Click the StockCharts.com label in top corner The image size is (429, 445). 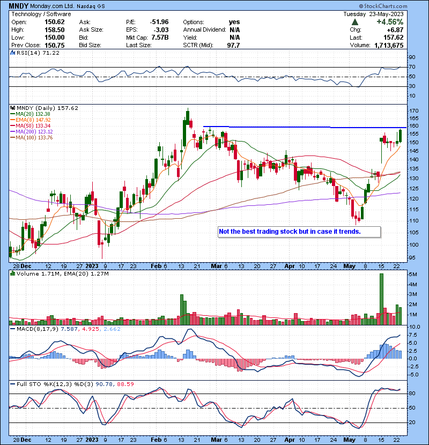[x=383, y=6]
